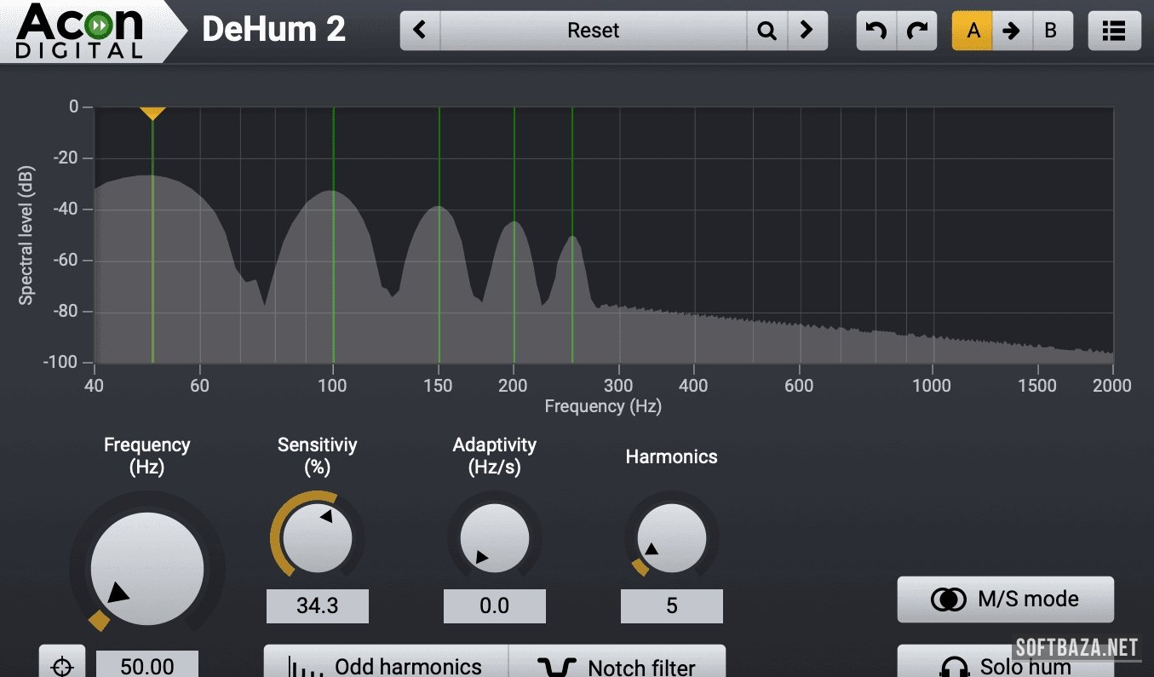This screenshot has height=677, width=1154.
Task: Click the redo arrow button
Action: (x=917, y=31)
